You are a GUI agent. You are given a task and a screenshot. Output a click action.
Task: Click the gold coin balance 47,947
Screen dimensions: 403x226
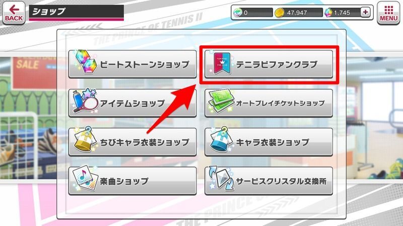(298, 12)
